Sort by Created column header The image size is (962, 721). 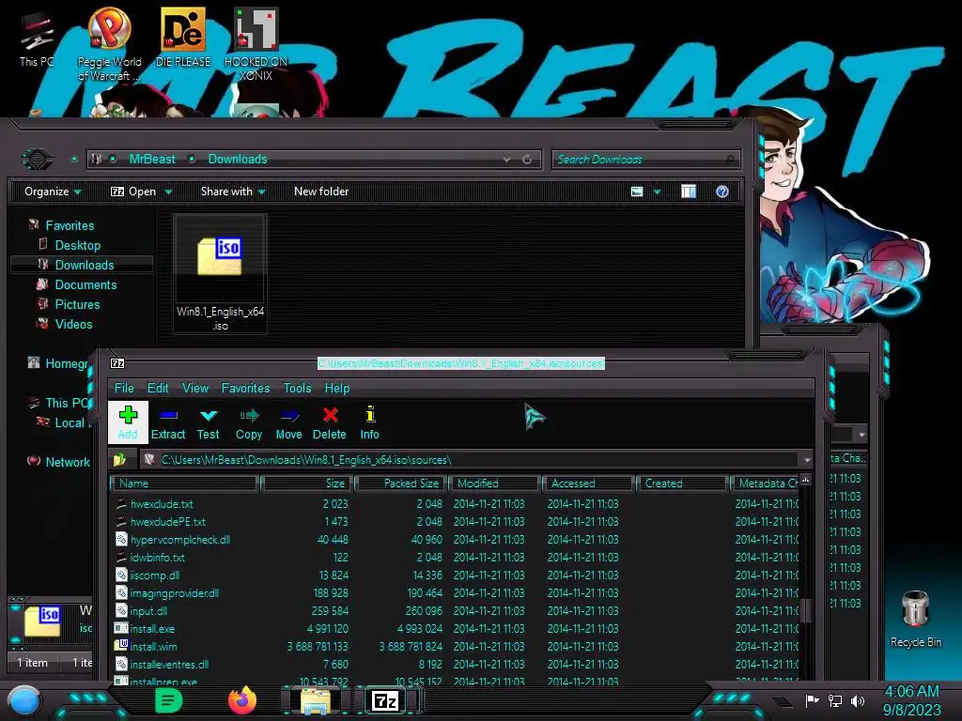682,483
